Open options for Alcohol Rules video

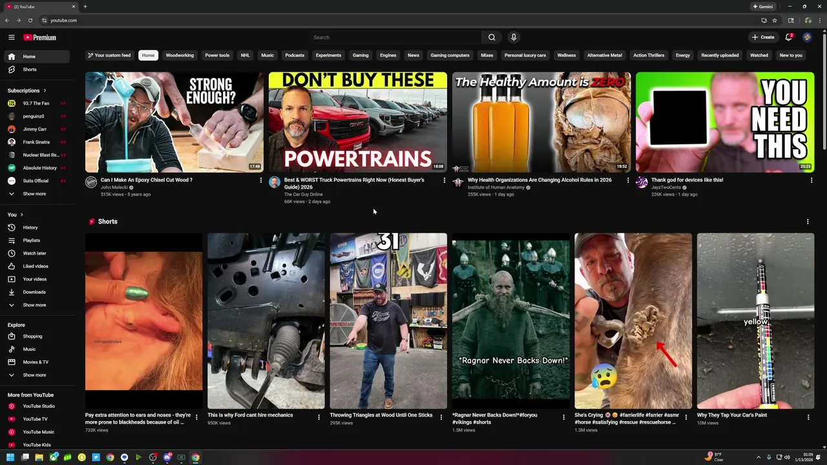point(627,180)
